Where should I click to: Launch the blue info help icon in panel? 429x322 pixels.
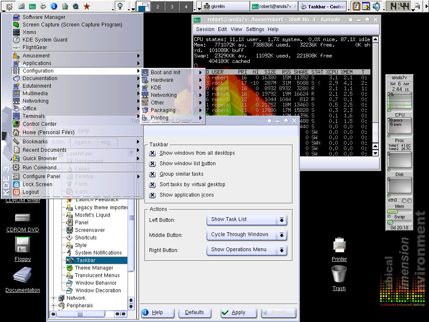tap(54, 6)
